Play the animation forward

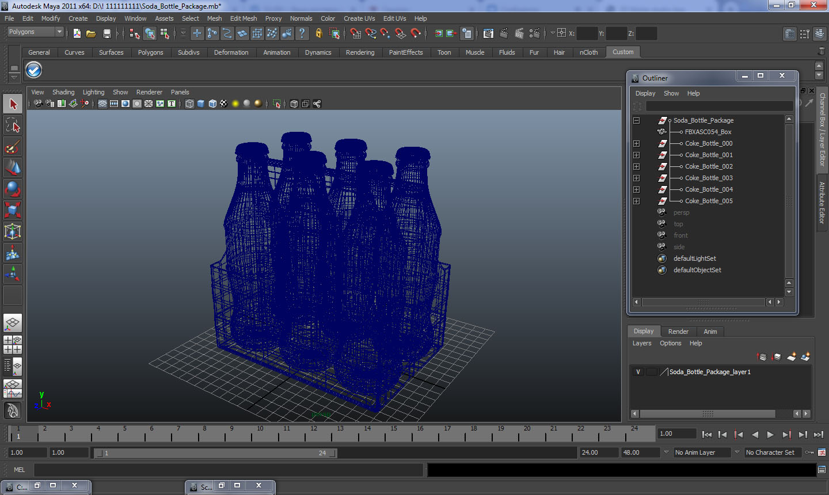(x=770, y=435)
